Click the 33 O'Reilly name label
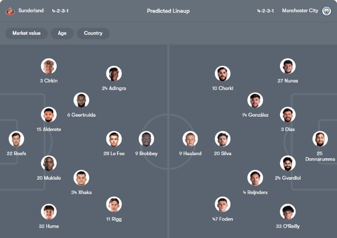The height and width of the screenshot is (238, 337). click(x=288, y=226)
